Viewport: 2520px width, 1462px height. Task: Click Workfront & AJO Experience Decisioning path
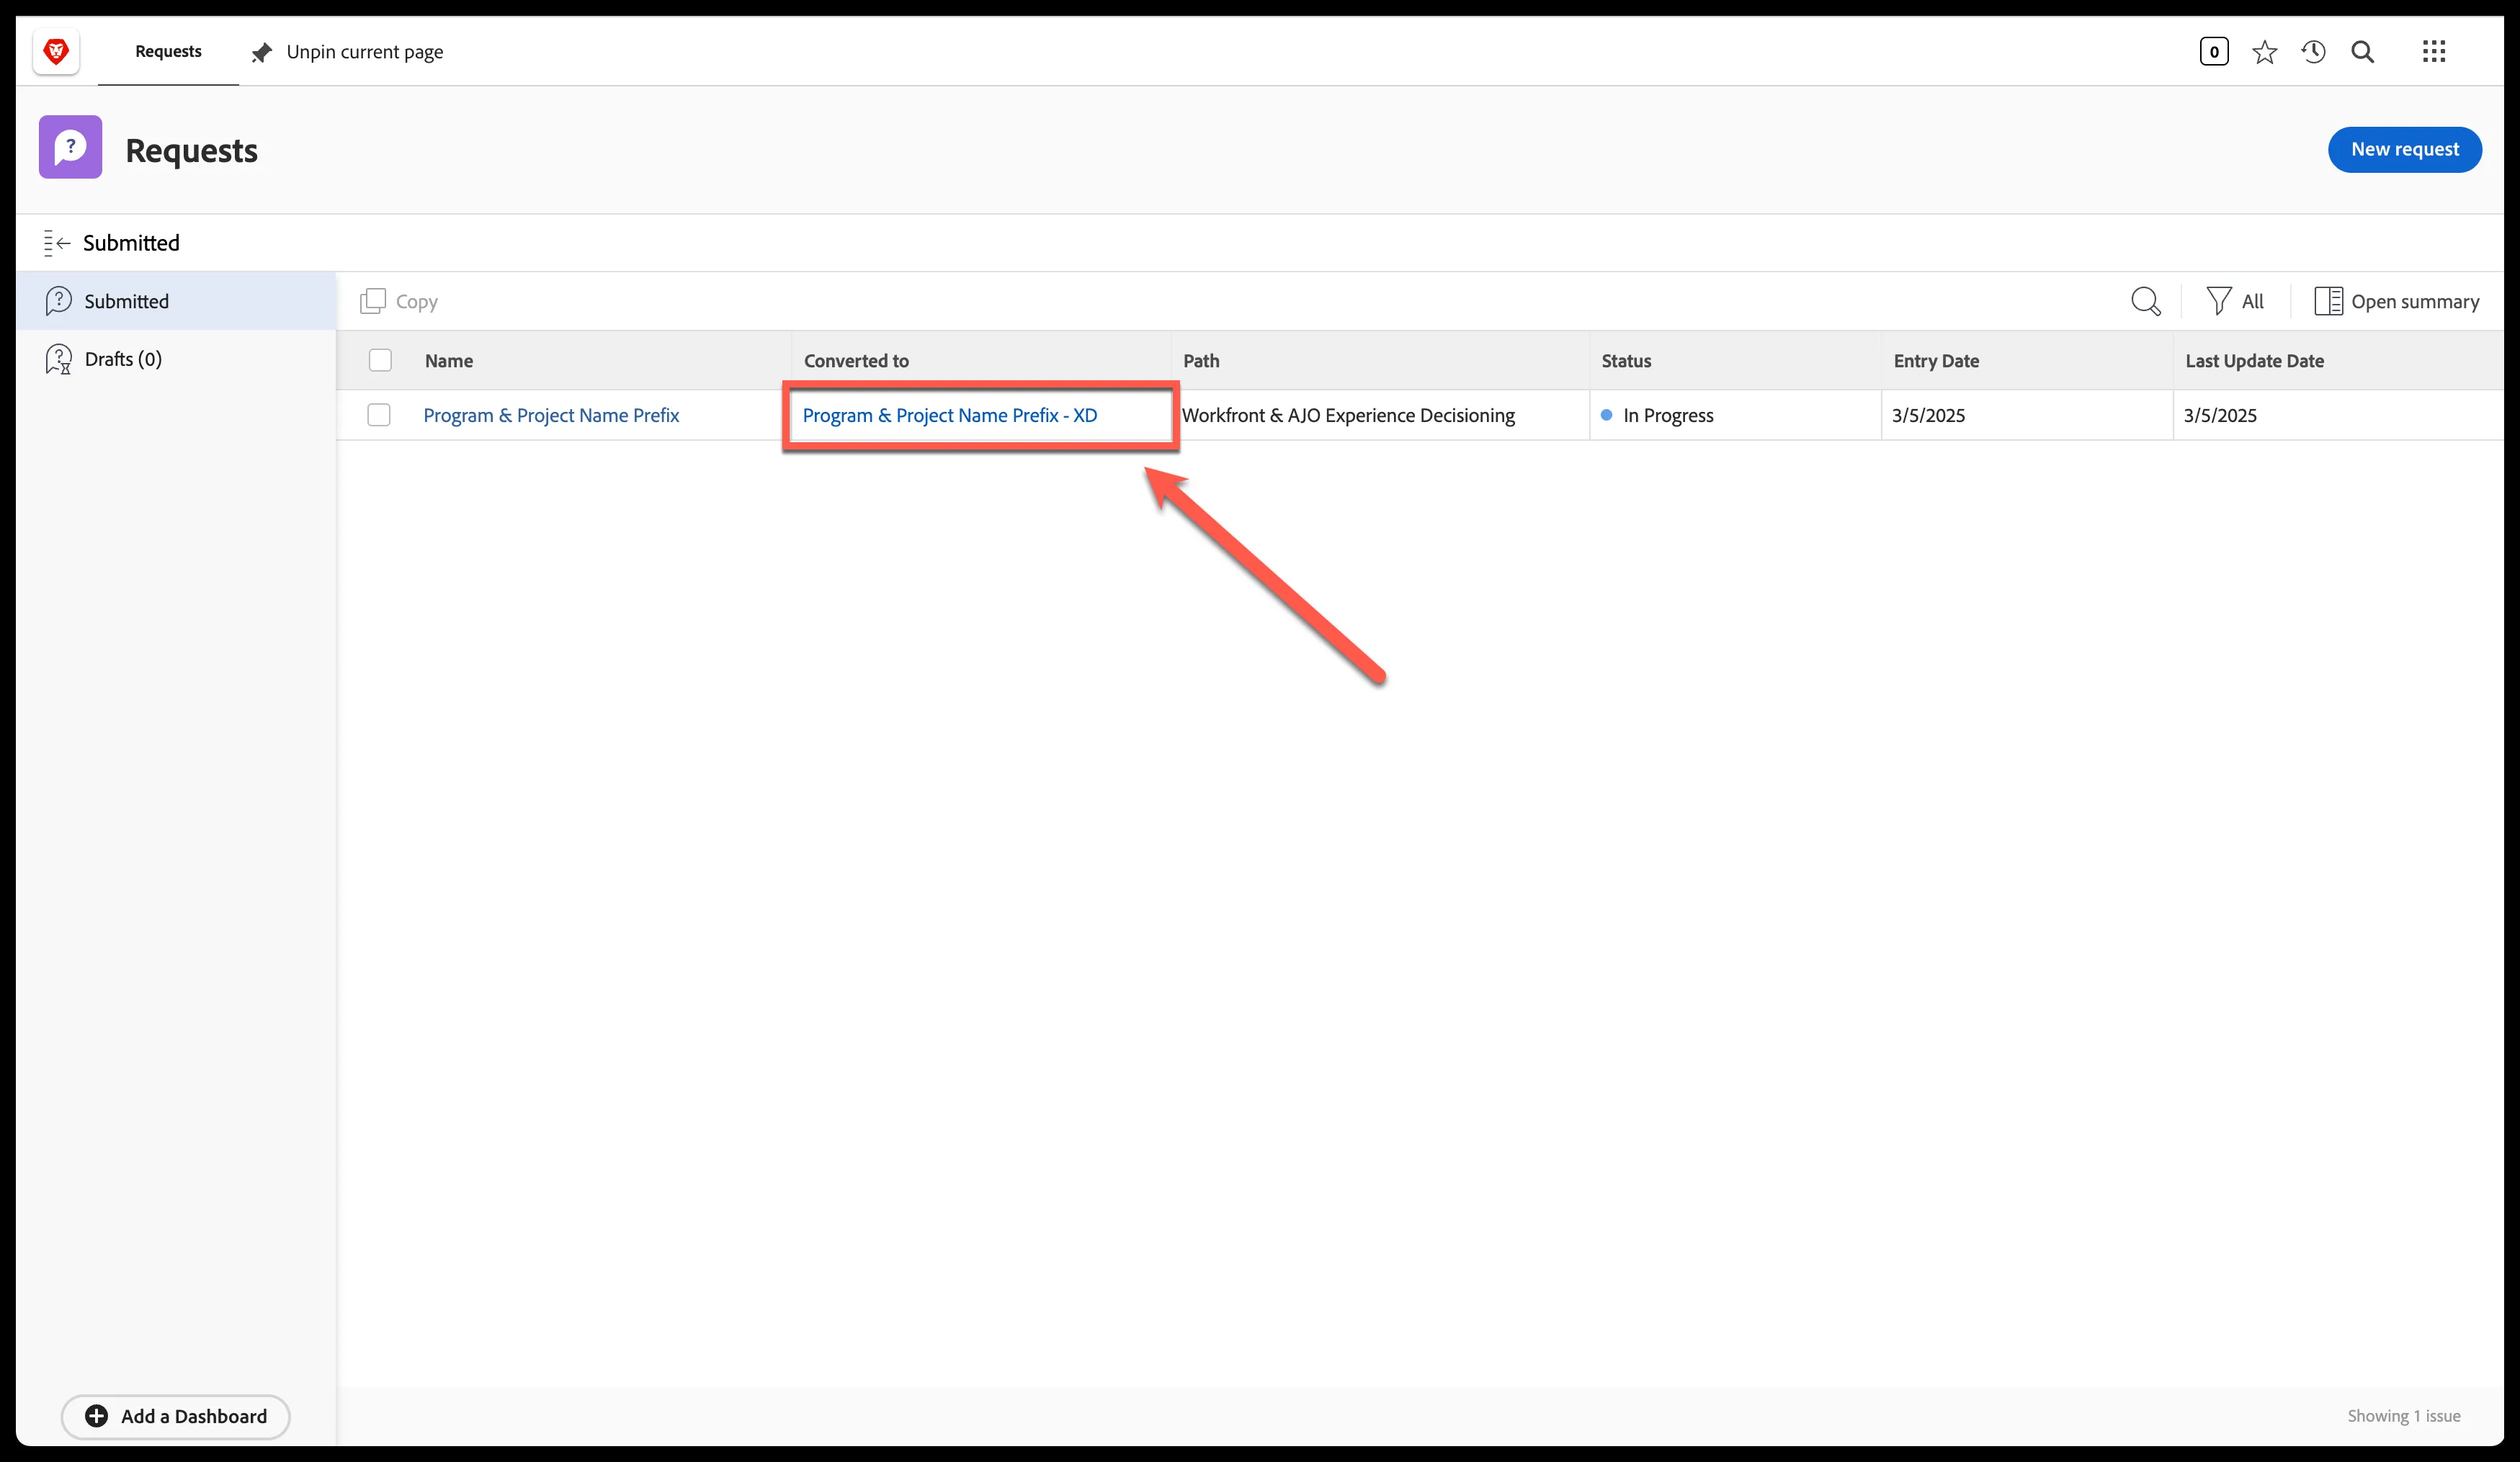pos(1348,415)
